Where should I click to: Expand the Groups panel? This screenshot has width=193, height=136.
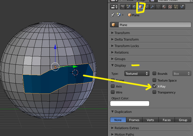pyautogui.click(x=151, y=59)
